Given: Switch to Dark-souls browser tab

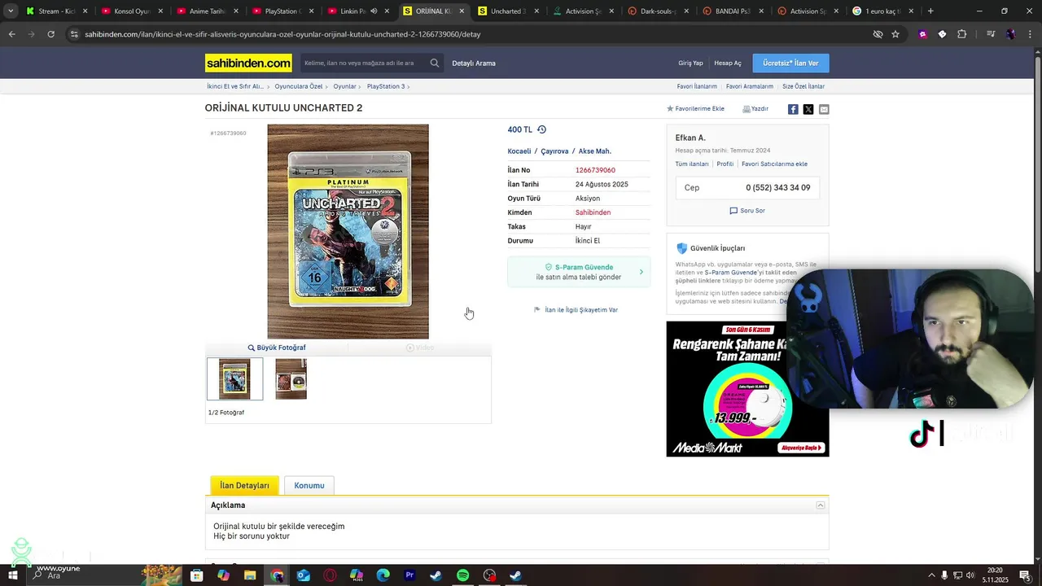Looking at the screenshot, I should tap(659, 11).
